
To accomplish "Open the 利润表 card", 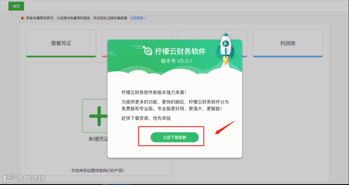I will [288, 43].
